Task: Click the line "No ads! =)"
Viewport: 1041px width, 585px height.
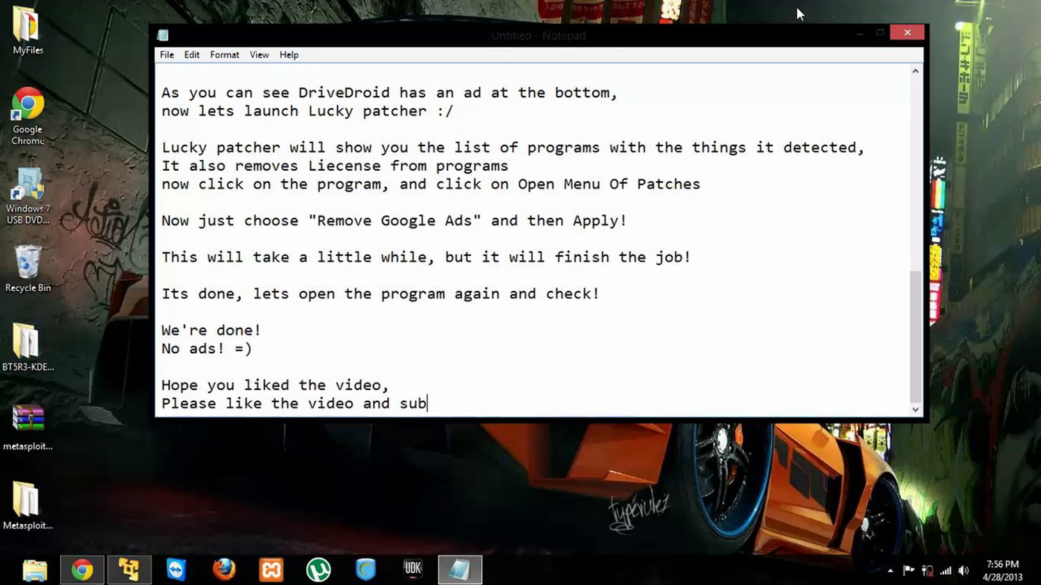Action: [x=206, y=349]
